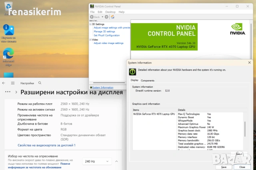Go to NVIDIA Control Panel home icon
256x170 pixels.
(113, 17)
